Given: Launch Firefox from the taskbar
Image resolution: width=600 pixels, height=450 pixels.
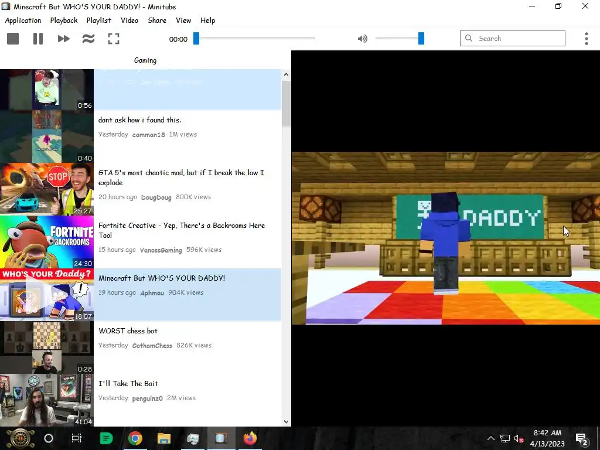Looking at the screenshot, I should 250,438.
